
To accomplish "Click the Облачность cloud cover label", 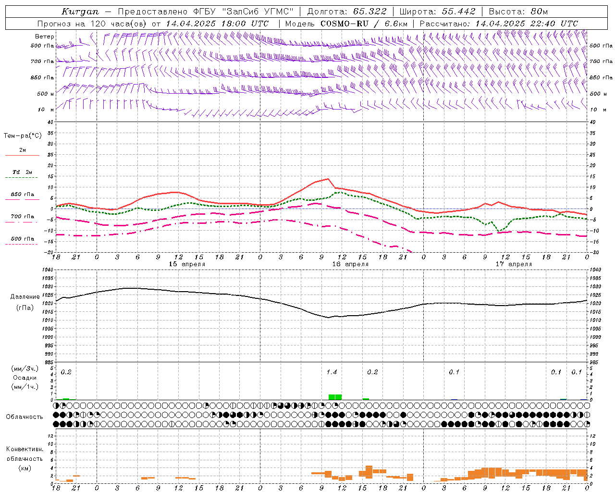I will coord(25,417).
